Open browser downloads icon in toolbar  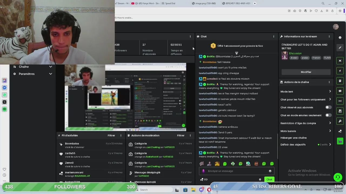tap(322, 11)
